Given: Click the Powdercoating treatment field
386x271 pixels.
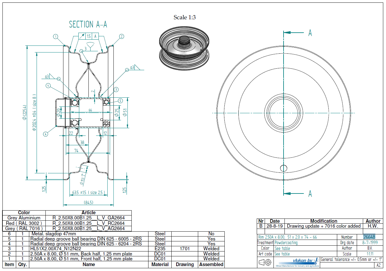Looking at the screenshot, I should (286, 243).
